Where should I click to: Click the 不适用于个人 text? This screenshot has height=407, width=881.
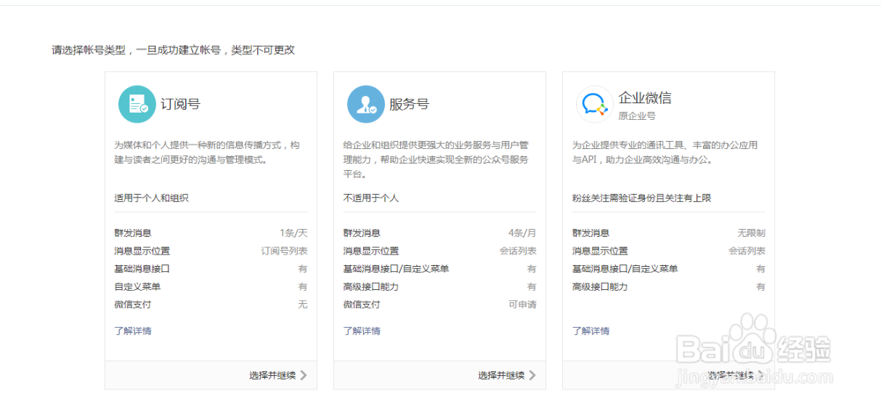(371, 198)
